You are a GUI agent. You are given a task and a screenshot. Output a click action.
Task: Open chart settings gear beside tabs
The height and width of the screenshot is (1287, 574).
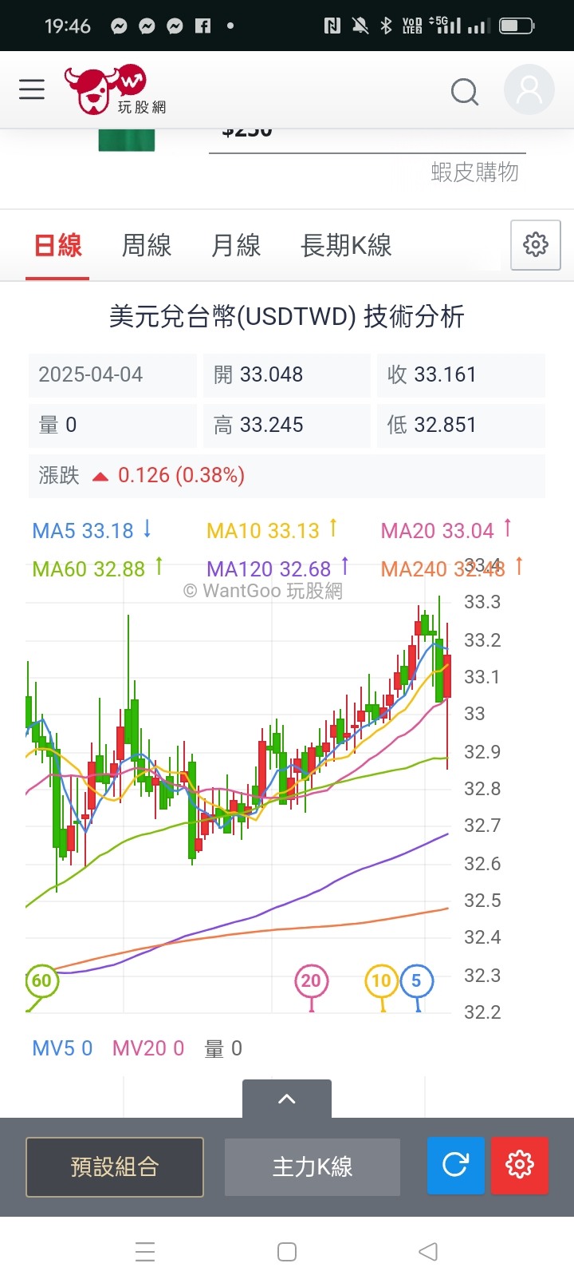pyautogui.click(x=535, y=244)
